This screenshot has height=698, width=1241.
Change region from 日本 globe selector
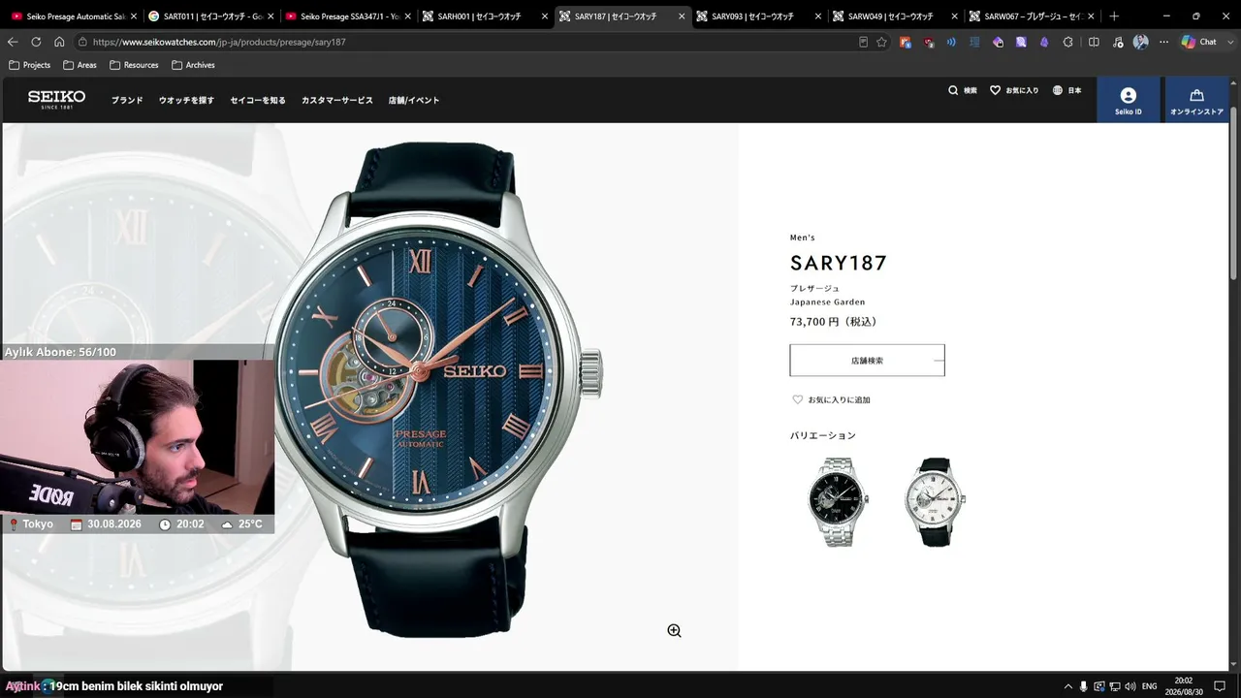(x=1066, y=90)
